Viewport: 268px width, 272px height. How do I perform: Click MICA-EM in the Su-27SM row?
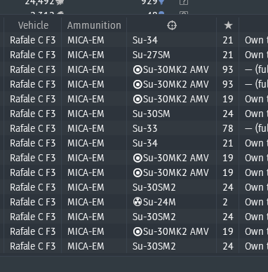(86, 55)
